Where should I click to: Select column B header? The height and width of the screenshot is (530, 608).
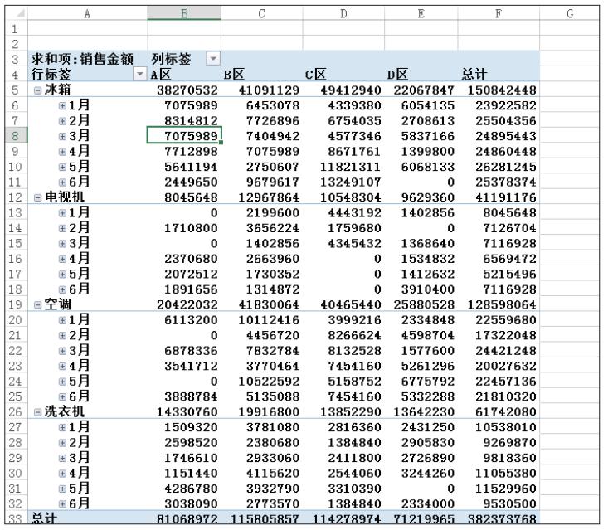coord(183,12)
